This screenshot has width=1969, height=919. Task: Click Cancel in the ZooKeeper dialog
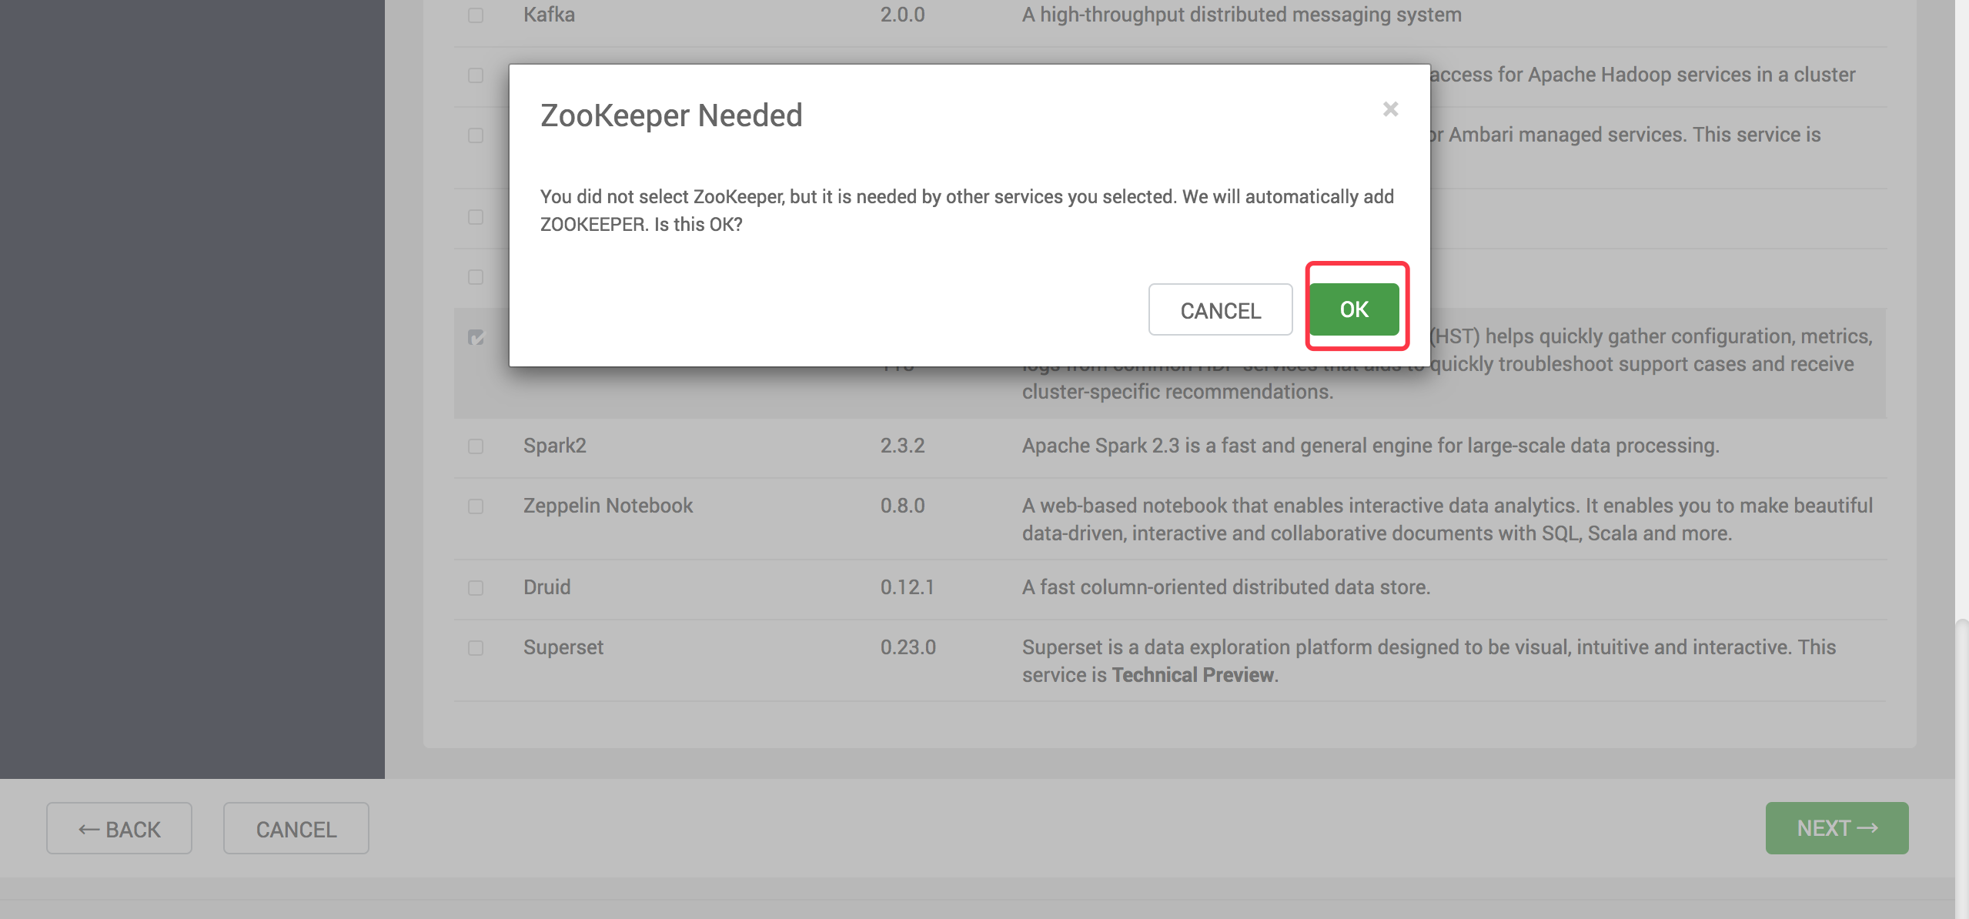pyautogui.click(x=1220, y=310)
